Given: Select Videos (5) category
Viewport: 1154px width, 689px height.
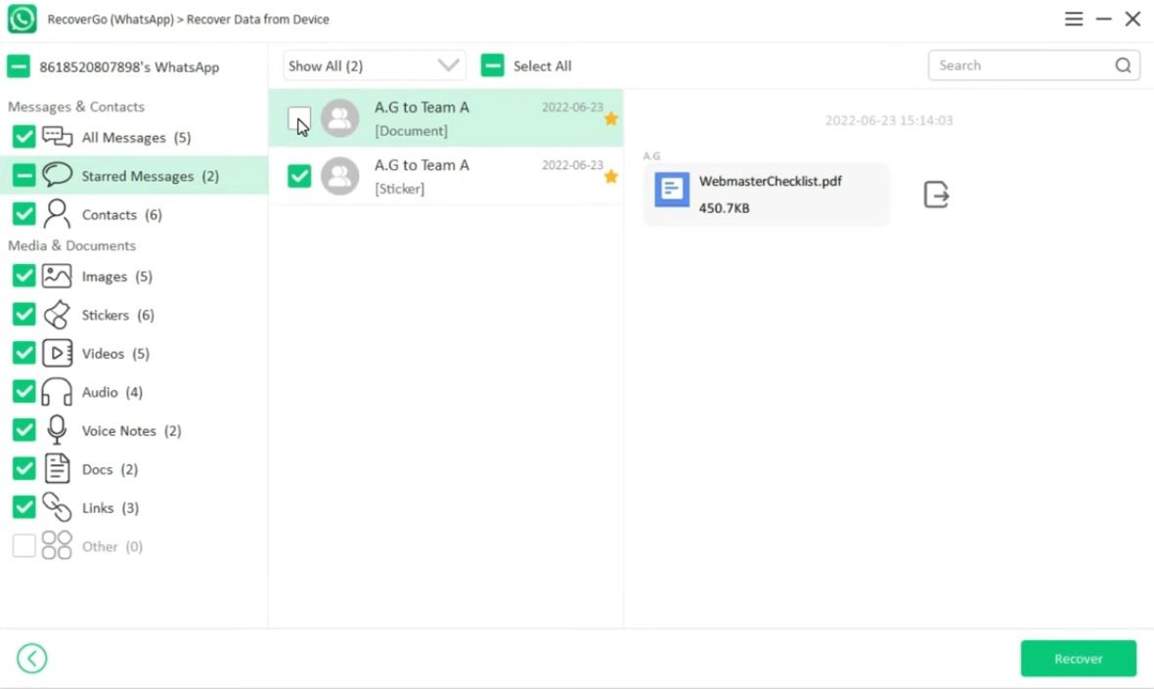Looking at the screenshot, I should pyautogui.click(x=134, y=353).
